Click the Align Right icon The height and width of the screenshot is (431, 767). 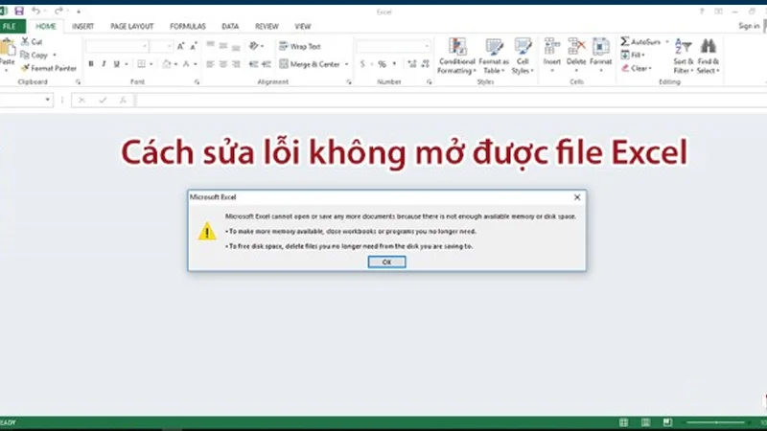[236, 64]
